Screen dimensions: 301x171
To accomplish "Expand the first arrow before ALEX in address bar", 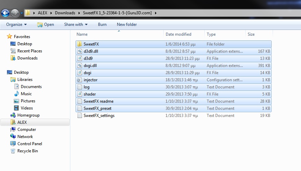I will 34,13.
